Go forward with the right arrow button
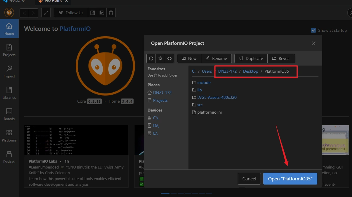This screenshot has width=352, height=197. coord(34,13)
